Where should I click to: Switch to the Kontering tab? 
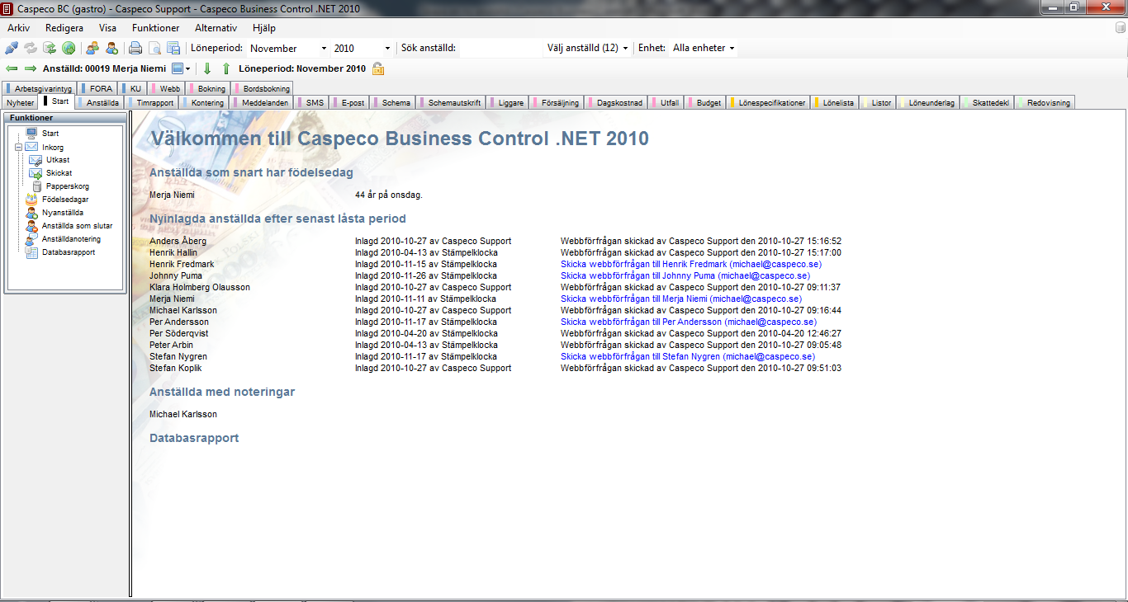[204, 102]
